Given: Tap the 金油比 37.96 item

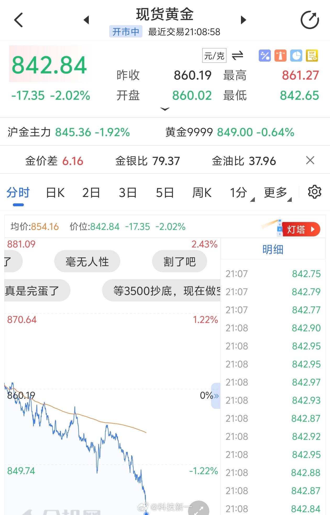Looking at the screenshot, I should point(244,161).
